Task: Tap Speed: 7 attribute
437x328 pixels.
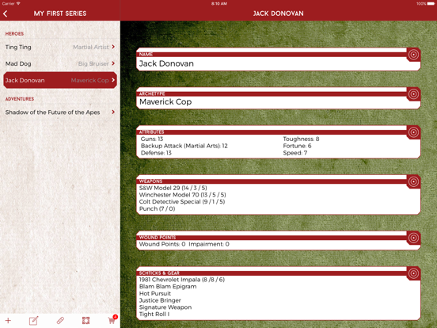Action: (x=295, y=153)
